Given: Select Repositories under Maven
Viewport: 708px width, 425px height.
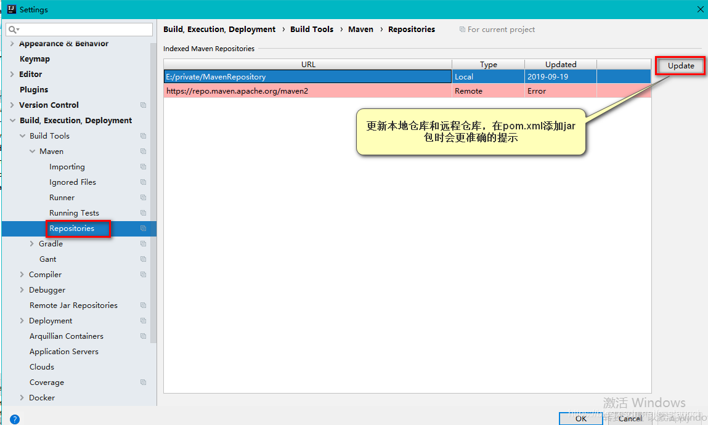Looking at the screenshot, I should pos(72,229).
